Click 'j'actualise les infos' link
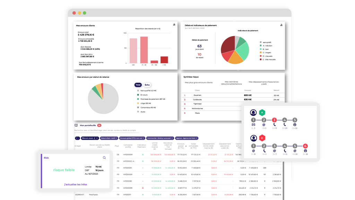Image resolution: width=355 pixels, height=200 pixels. [x=76, y=184]
